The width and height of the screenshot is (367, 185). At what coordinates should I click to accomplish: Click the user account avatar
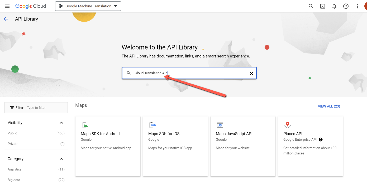click(366, 6)
